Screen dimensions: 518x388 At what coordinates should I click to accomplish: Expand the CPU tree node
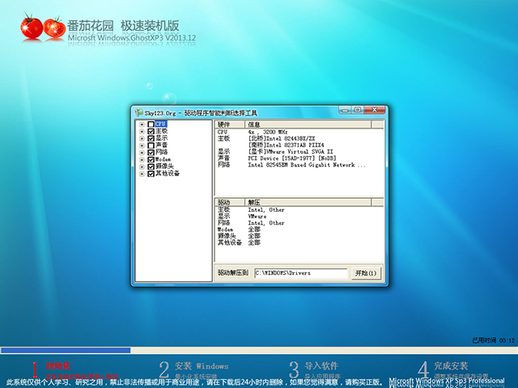click(x=142, y=124)
